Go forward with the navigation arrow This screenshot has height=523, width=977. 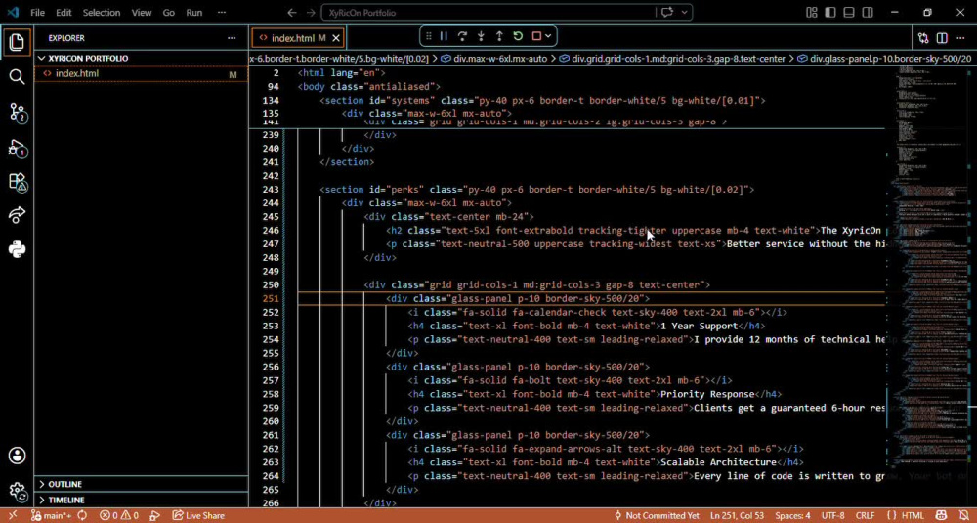click(311, 13)
